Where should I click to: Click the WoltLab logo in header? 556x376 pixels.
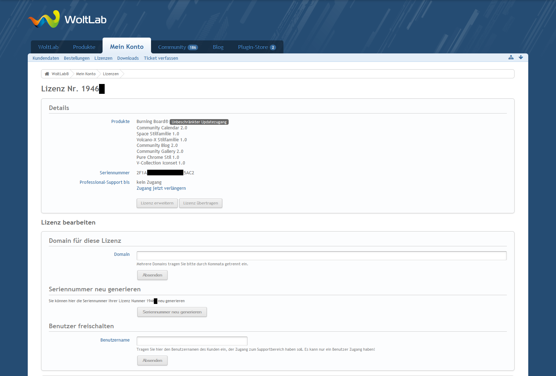67,19
